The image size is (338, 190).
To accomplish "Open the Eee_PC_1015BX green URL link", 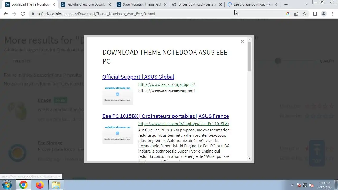I will click(184, 124).
